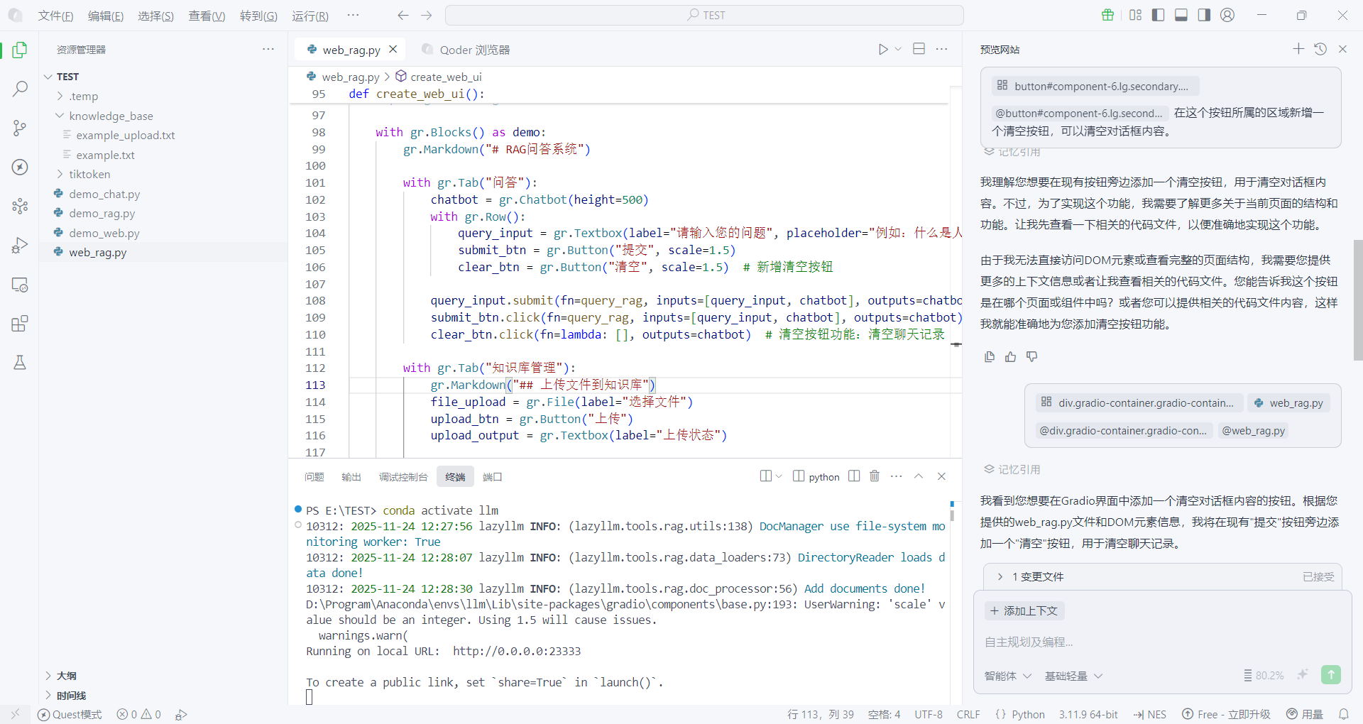The width and height of the screenshot is (1363, 724).
Task: Open explorer panel more actions ellipsis
Action: pyautogui.click(x=268, y=49)
